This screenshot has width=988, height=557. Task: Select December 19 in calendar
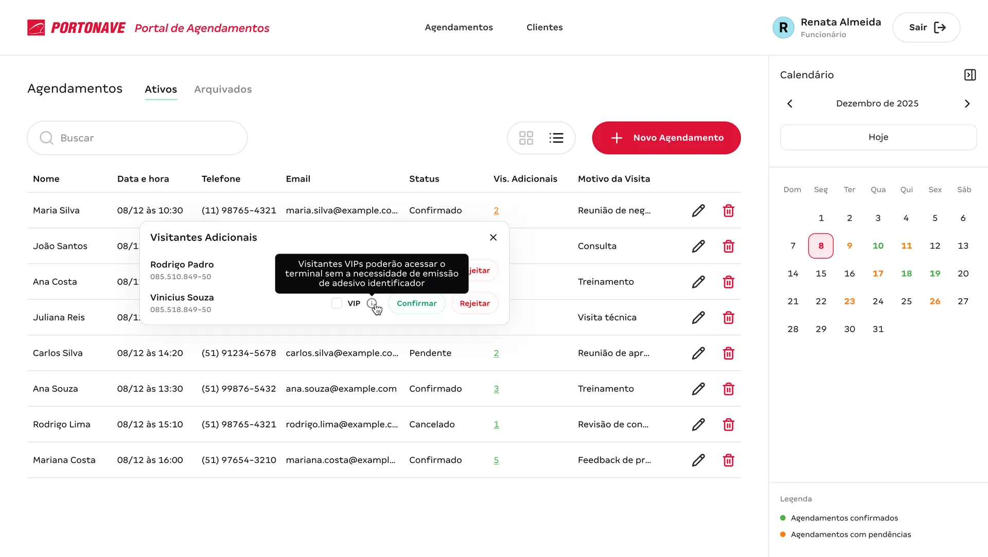[935, 274]
